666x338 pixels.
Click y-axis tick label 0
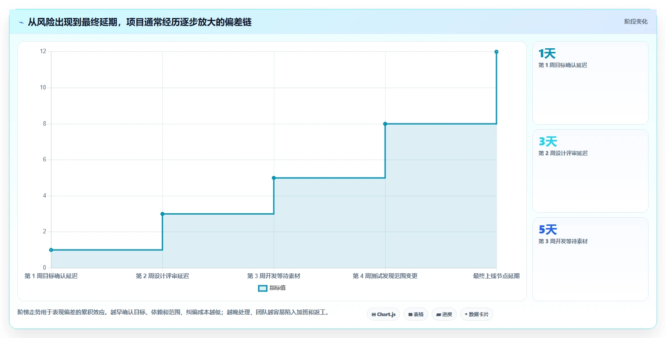tap(44, 267)
